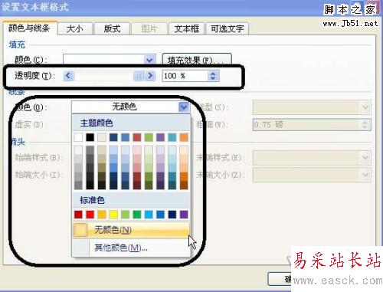Select blue standard color swatch
383x292 pixels.
160,215
